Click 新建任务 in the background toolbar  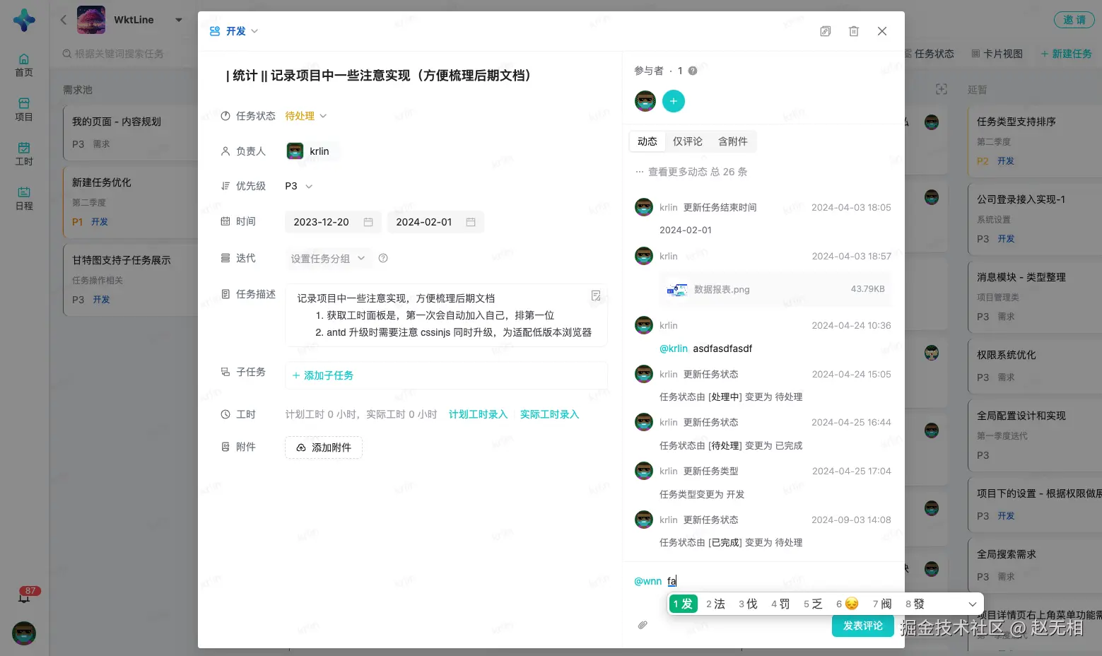coord(1067,54)
